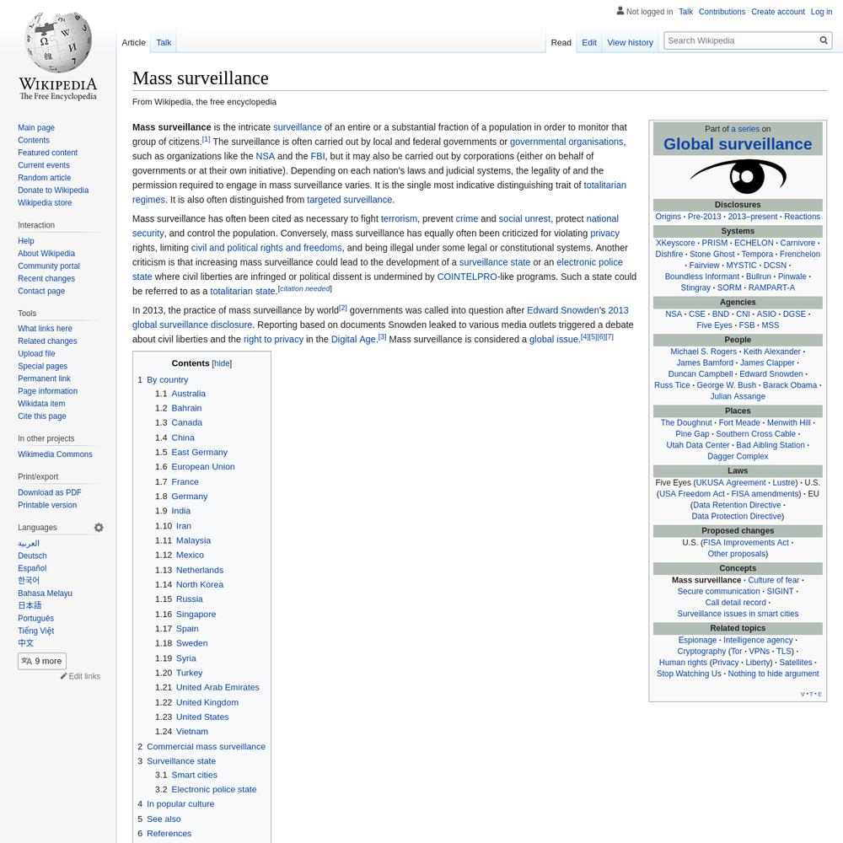Jump to References section
The image size is (843, 843).
[169, 834]
